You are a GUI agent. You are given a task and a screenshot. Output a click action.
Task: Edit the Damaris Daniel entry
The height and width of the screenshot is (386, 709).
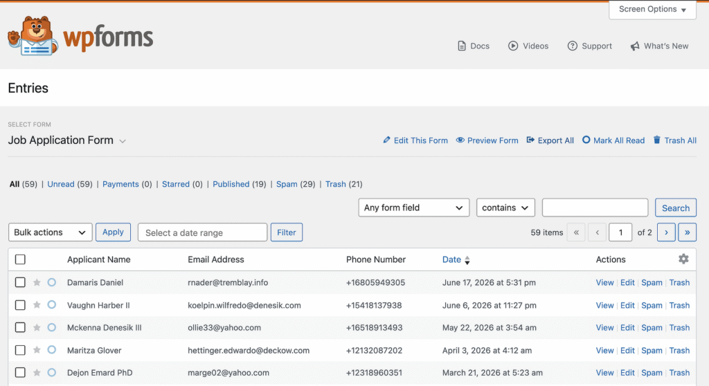pyautogui.click(x=627, y=282)
